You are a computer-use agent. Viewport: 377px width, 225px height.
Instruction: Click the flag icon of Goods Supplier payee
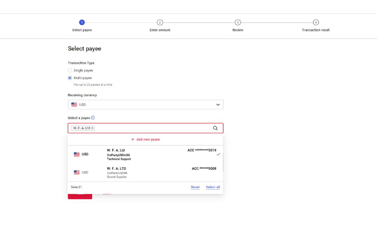coord(77,172)
